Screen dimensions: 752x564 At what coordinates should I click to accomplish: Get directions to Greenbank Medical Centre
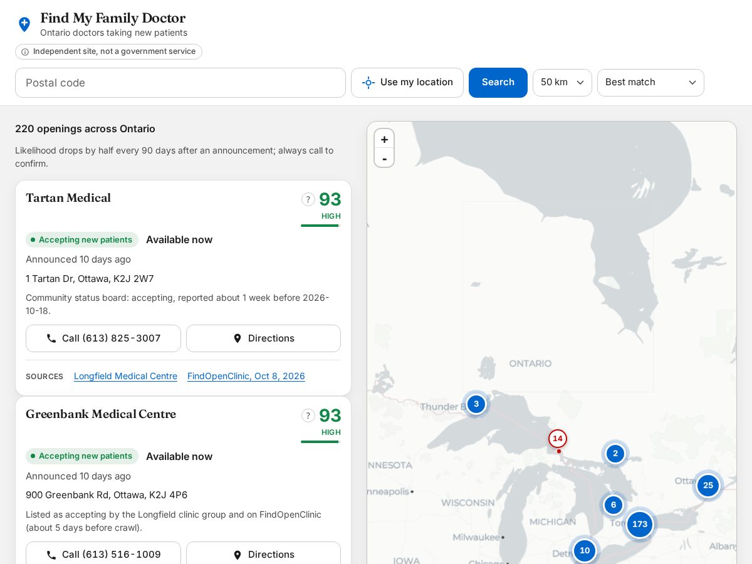(x=263, y=555)
